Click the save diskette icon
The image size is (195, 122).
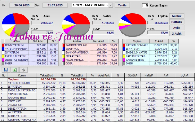coord(6,70)
